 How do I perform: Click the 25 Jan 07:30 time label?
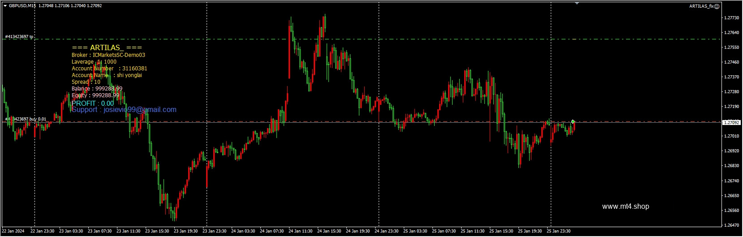click(444, 232)
